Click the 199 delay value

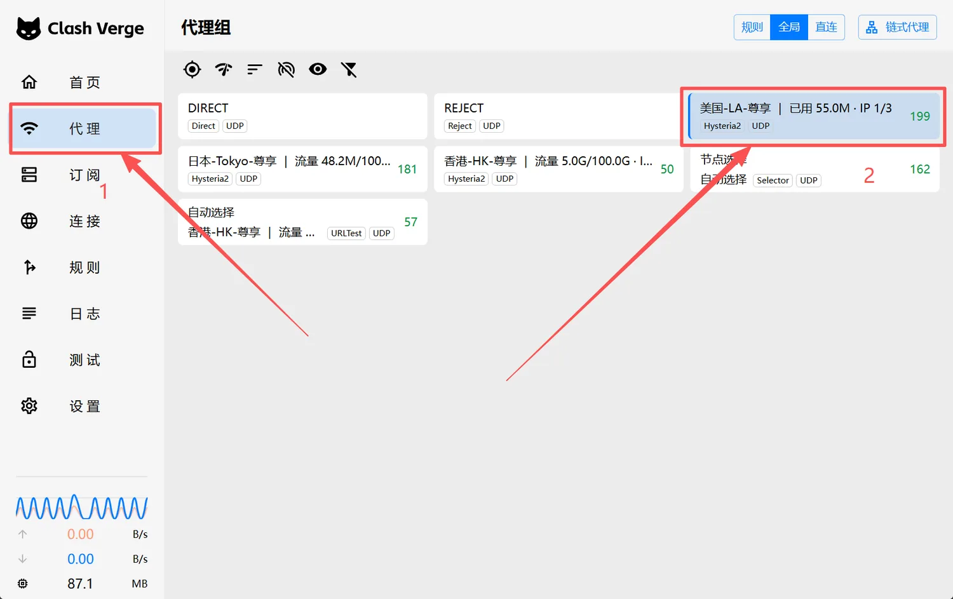click(x=919, y=116)
